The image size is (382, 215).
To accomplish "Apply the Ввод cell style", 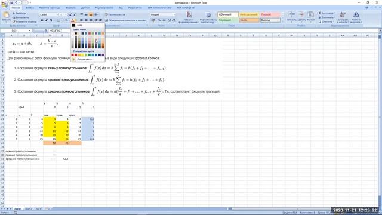I will [x=249, y=20].
